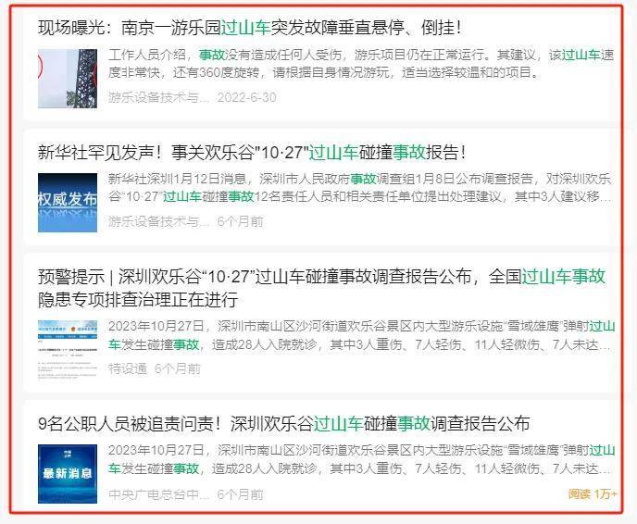This screenshot has width=637, height=524.
Task: Open article '预警提示 | 深圳欢乐谷“10·27”过山车碰撞事故调查报告公布'
Action: click(322, 288)
